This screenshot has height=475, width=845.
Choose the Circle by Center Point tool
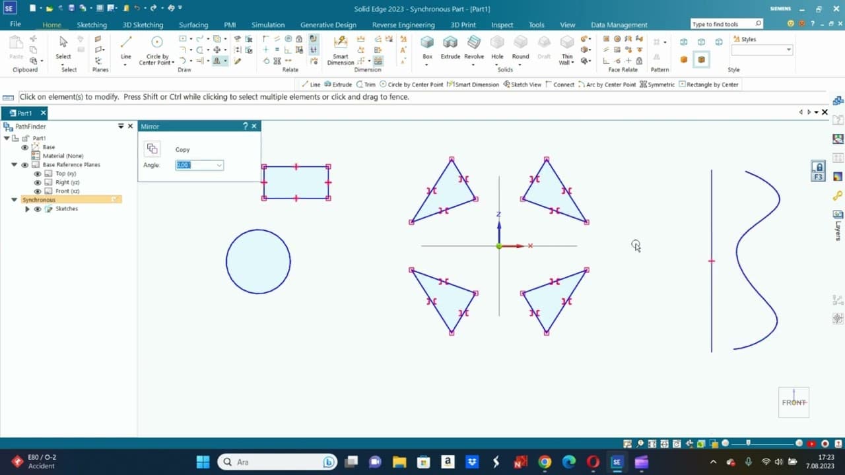157,49
